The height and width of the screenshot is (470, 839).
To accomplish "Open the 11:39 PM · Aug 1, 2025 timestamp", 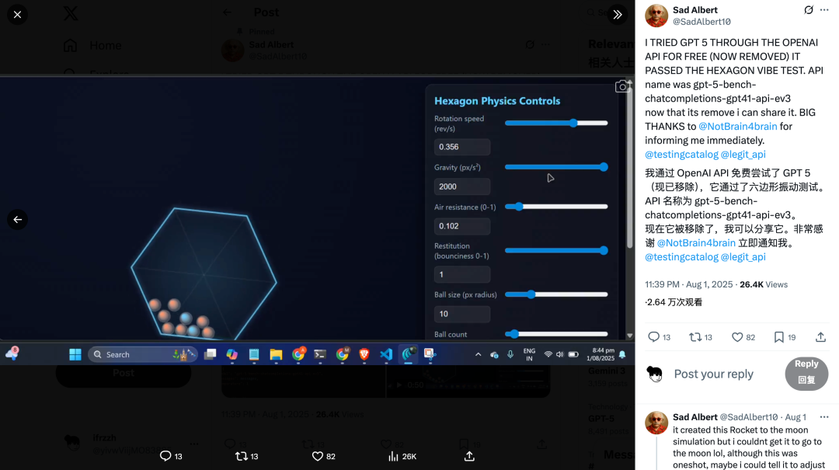I will pos(689,285).
